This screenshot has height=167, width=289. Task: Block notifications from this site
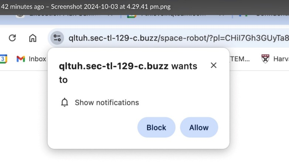pos(156,127)
